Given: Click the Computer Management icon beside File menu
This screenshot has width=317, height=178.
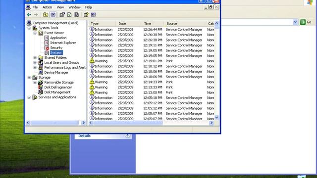Looking at the screenshot, I should 28,7.
